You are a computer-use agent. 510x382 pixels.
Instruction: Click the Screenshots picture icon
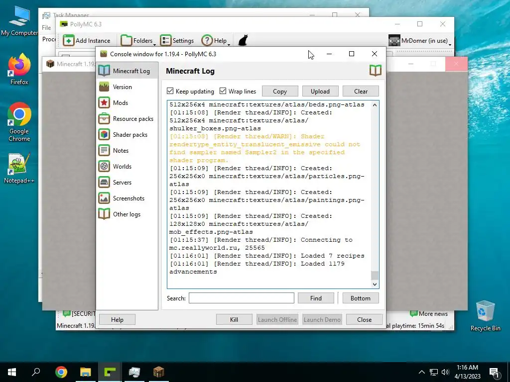click(x=104, y=198)
